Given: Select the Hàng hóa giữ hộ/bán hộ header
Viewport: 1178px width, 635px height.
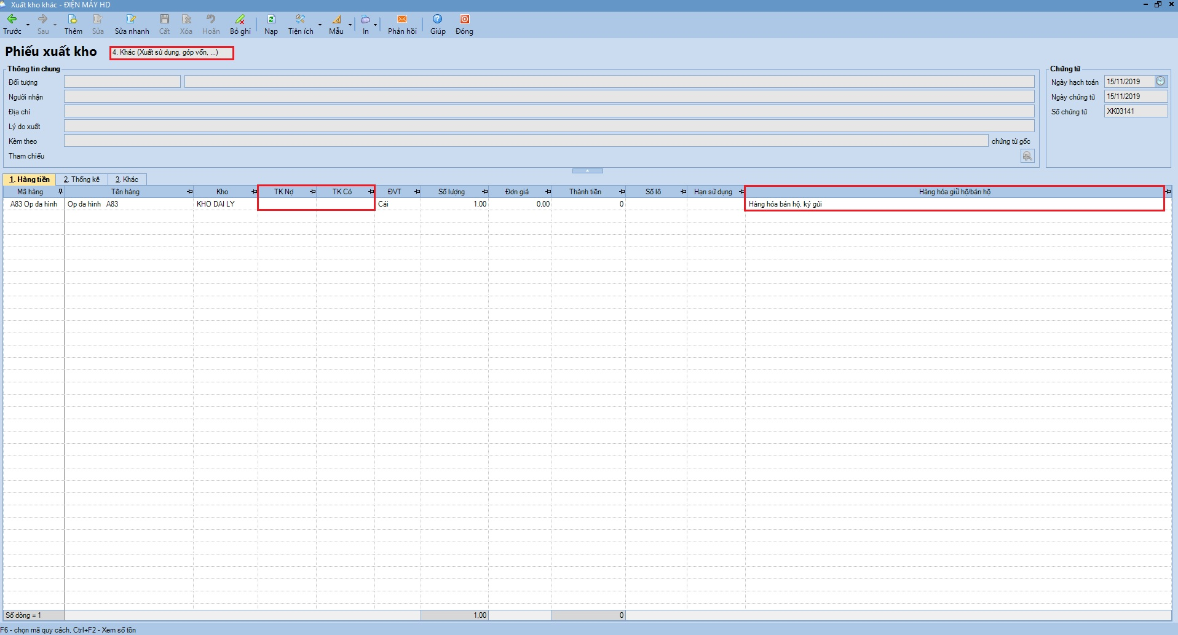Looking at the screenshot, I should (x=955, y=192).
